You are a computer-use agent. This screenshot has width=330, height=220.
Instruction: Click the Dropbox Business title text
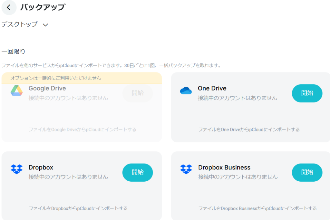224,167
